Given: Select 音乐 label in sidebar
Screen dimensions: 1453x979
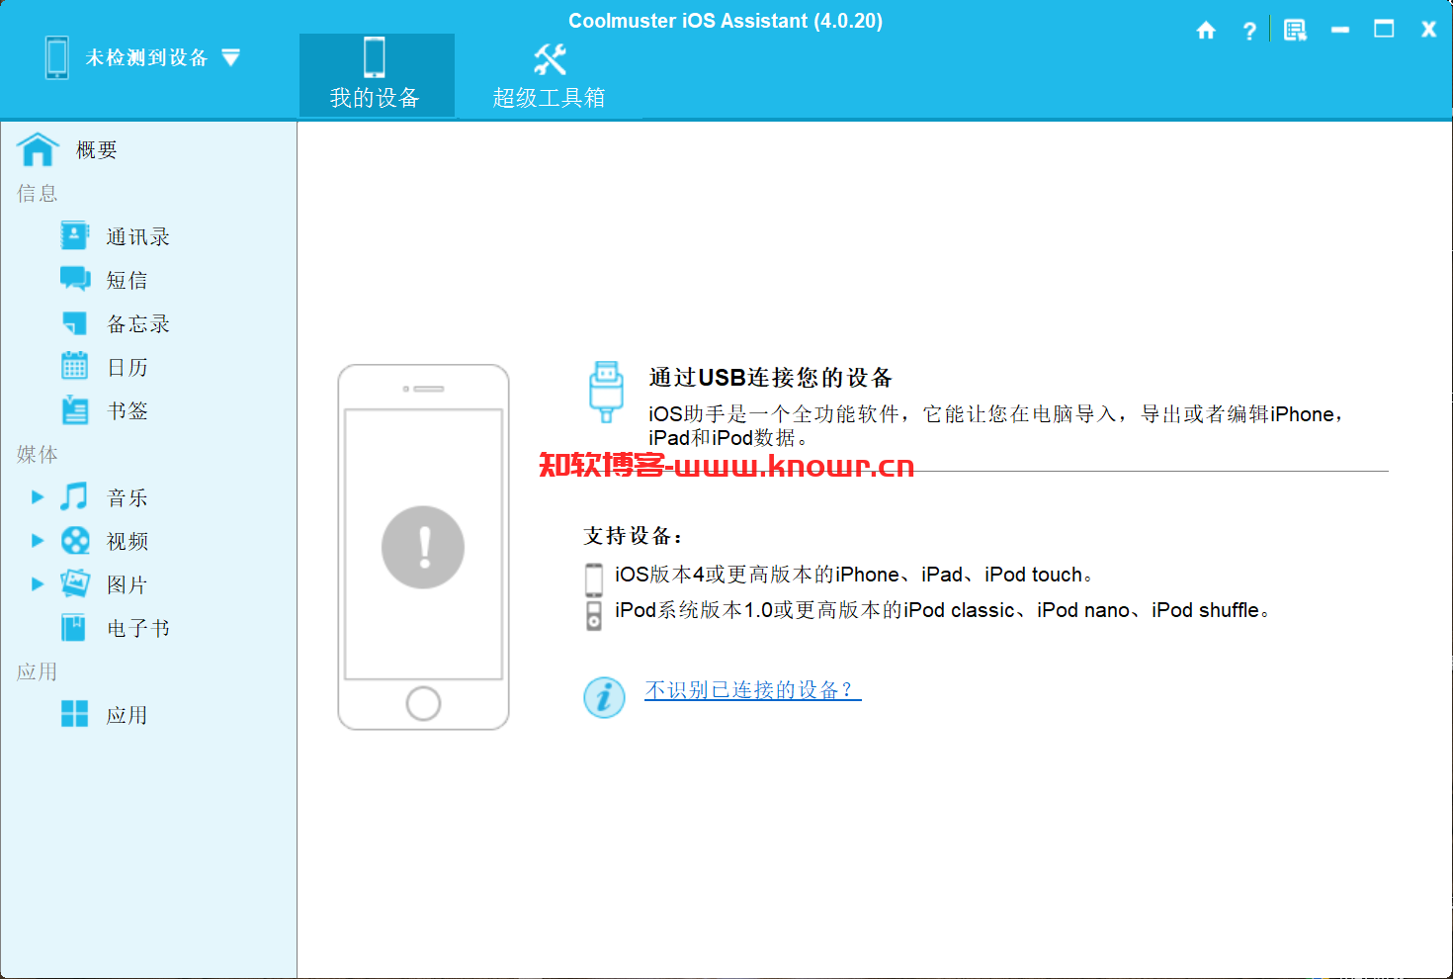Looking at the screenshot, I should (x=128, y=497).
